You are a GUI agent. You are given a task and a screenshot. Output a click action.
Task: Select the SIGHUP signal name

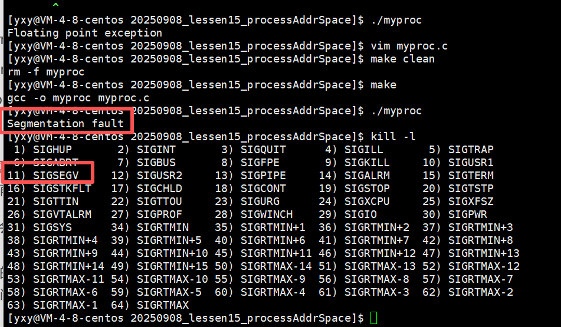(53, 150)
